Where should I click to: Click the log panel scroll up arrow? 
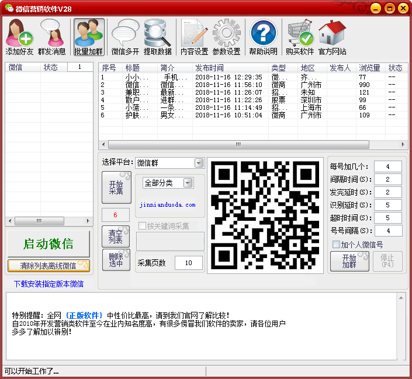pos(401,298)
